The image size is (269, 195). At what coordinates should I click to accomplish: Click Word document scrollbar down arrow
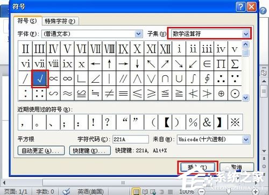264,151
